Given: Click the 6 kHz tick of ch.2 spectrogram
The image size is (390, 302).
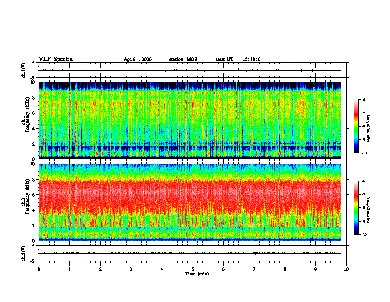Looking at the screenshot, I should [34, 195].
